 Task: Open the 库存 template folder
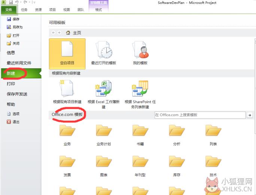tap(177, 166)
